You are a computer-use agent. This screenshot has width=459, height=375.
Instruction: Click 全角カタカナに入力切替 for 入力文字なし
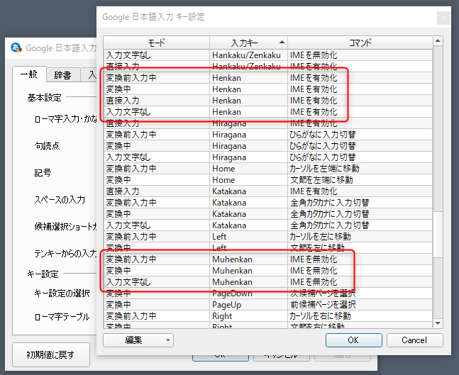point(360,225)
